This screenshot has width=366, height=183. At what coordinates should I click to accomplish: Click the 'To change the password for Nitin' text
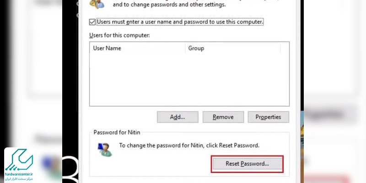tap(189, 145)
